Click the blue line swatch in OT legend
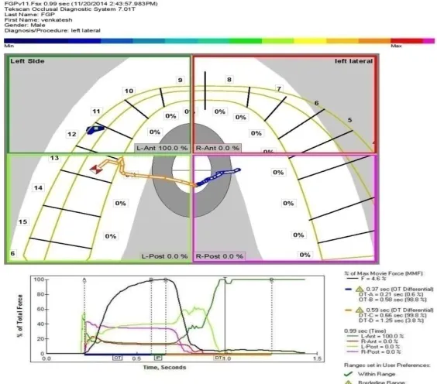 coord(348,290)
